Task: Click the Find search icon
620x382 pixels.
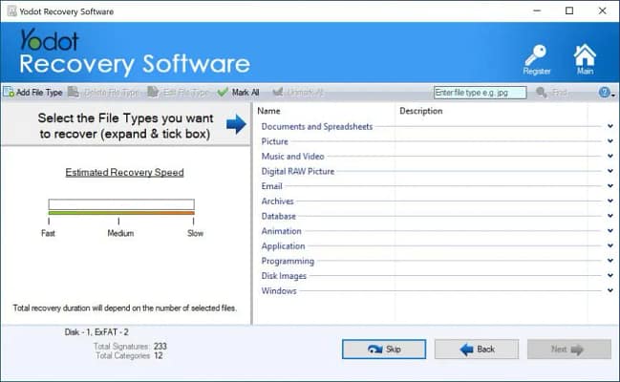Action: [542, 93]
